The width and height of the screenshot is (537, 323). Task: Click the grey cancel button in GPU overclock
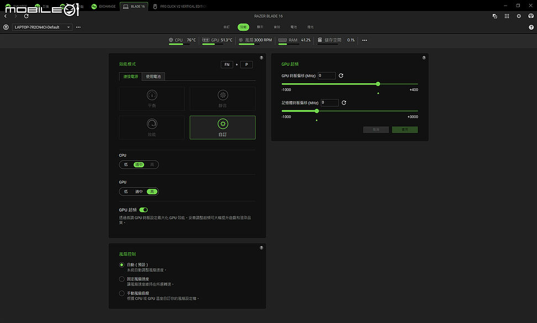coord(376,130)
